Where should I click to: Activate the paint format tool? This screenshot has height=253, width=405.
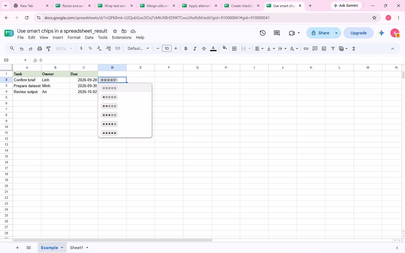[x=48, y=49]
